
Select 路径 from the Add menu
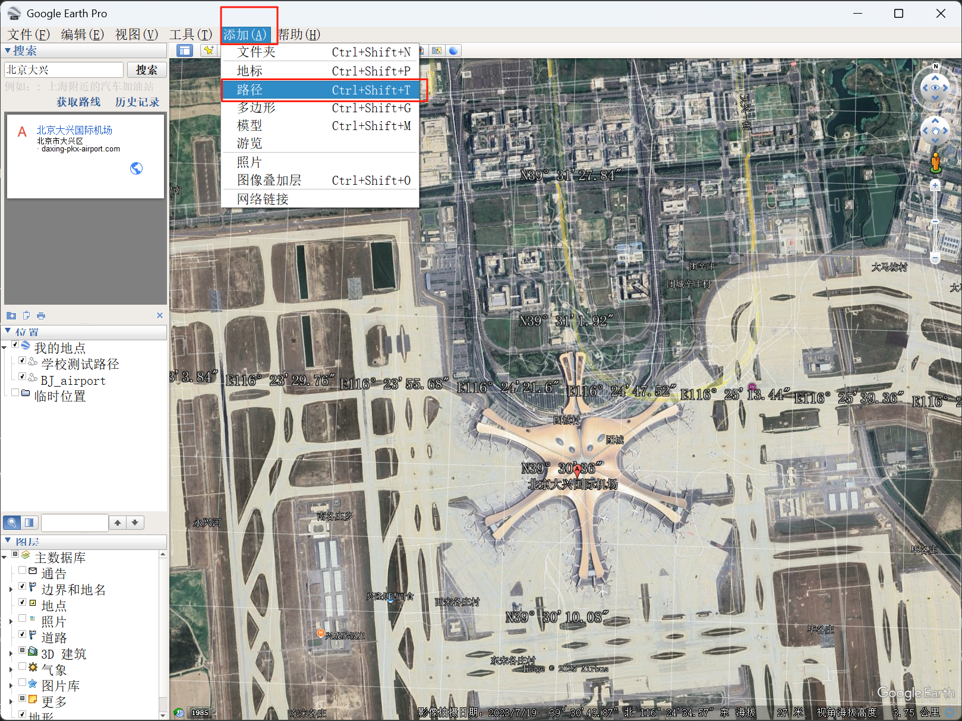(x=321, y=90)
